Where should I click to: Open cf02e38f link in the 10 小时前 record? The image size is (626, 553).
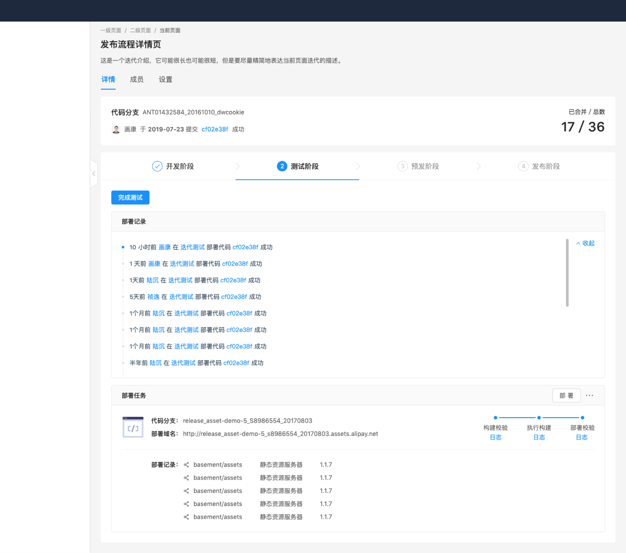pos(246,247)
